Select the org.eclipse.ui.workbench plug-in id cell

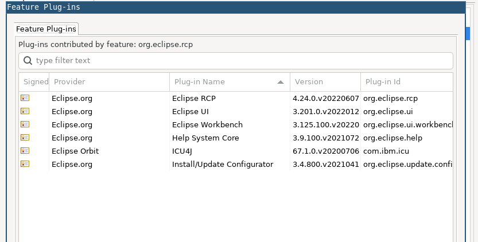click(407, 124)
